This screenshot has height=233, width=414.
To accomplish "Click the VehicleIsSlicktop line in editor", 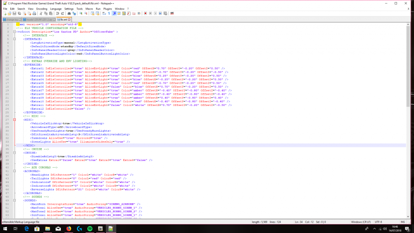I will click(67, 123).
